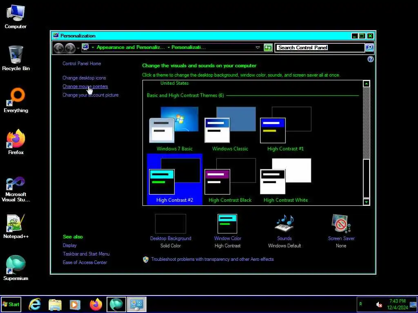Open Control Panel Home link

point(82,64)
